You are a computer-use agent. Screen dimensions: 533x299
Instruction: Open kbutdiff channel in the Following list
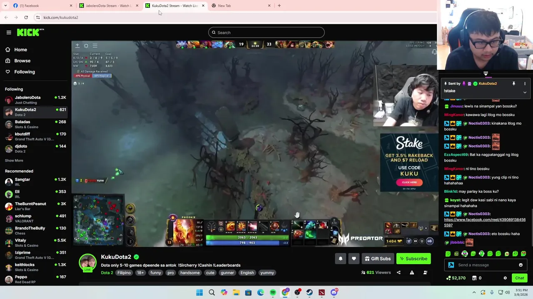coord(35,136)
